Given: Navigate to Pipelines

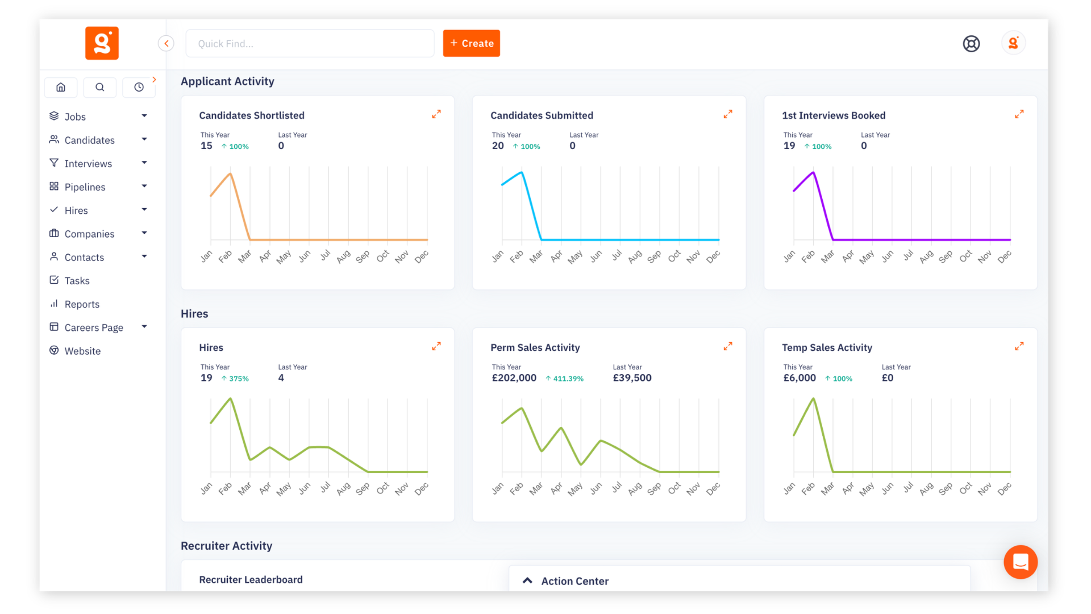Looking at the screenshot, I should click(85, 186).
